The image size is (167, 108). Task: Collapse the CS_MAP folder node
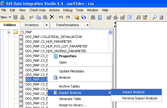pyautogui.click(x=9, y=32)
